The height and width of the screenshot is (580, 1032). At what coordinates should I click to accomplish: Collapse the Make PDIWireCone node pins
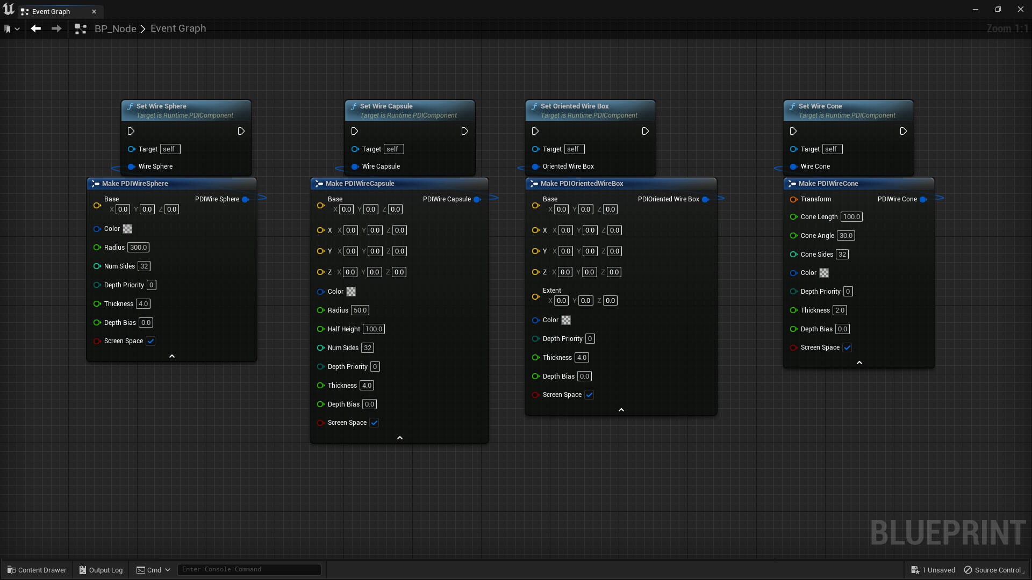point(859,363)
